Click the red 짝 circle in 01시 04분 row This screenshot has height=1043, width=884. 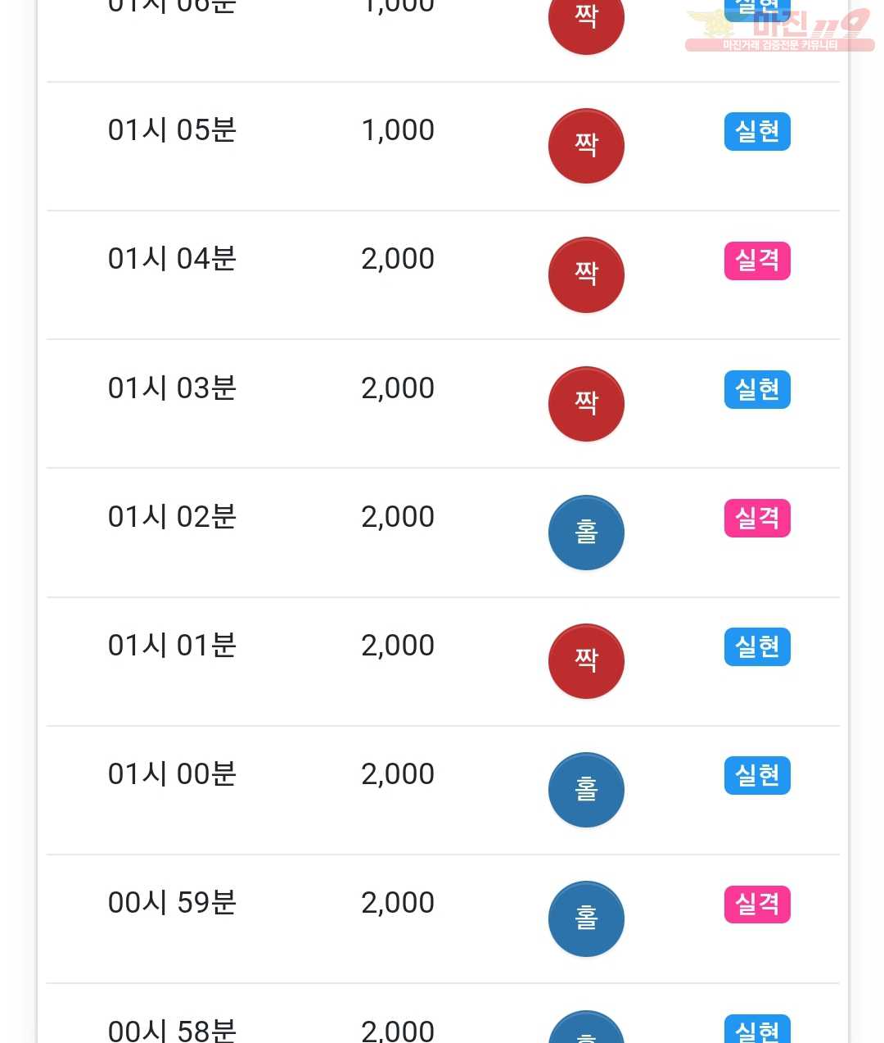(x=586, y=274)
